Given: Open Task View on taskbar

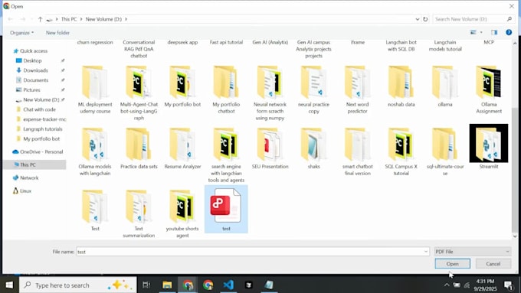Looking at the screenshot, I should 146,285.
